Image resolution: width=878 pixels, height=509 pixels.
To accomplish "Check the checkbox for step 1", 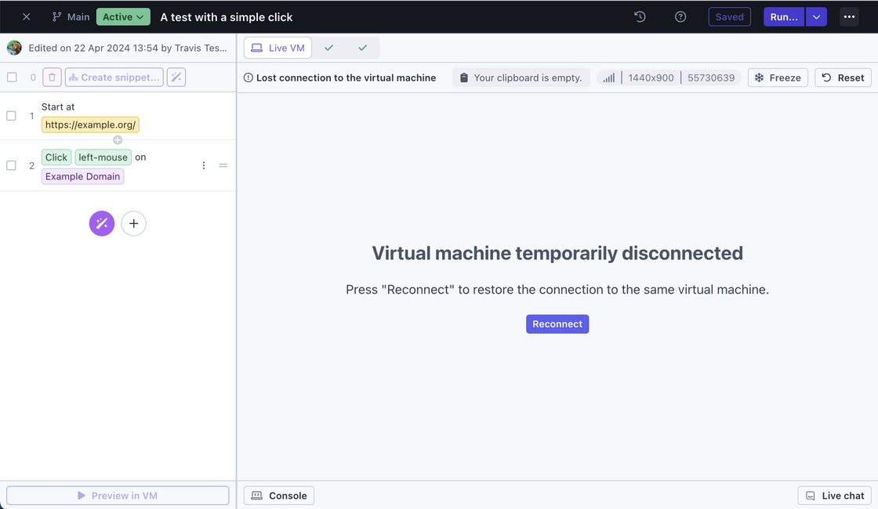I will (x=12, y=116).
